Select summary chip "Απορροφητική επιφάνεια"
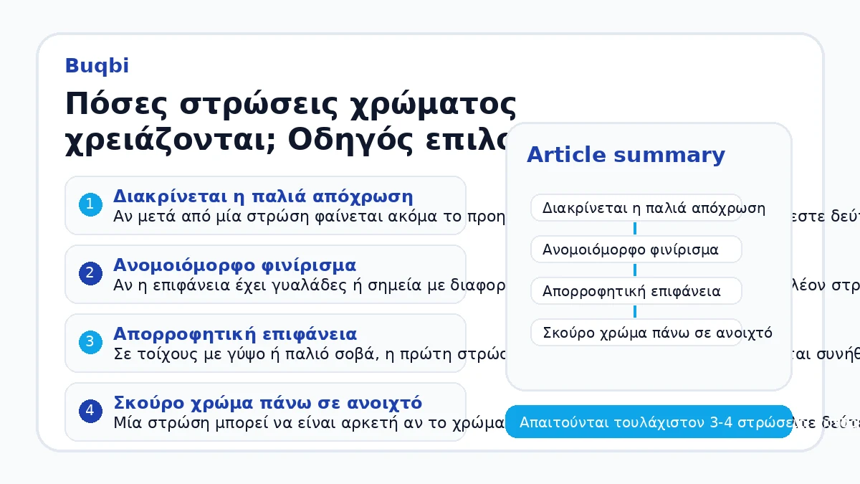 pos(636,291)
